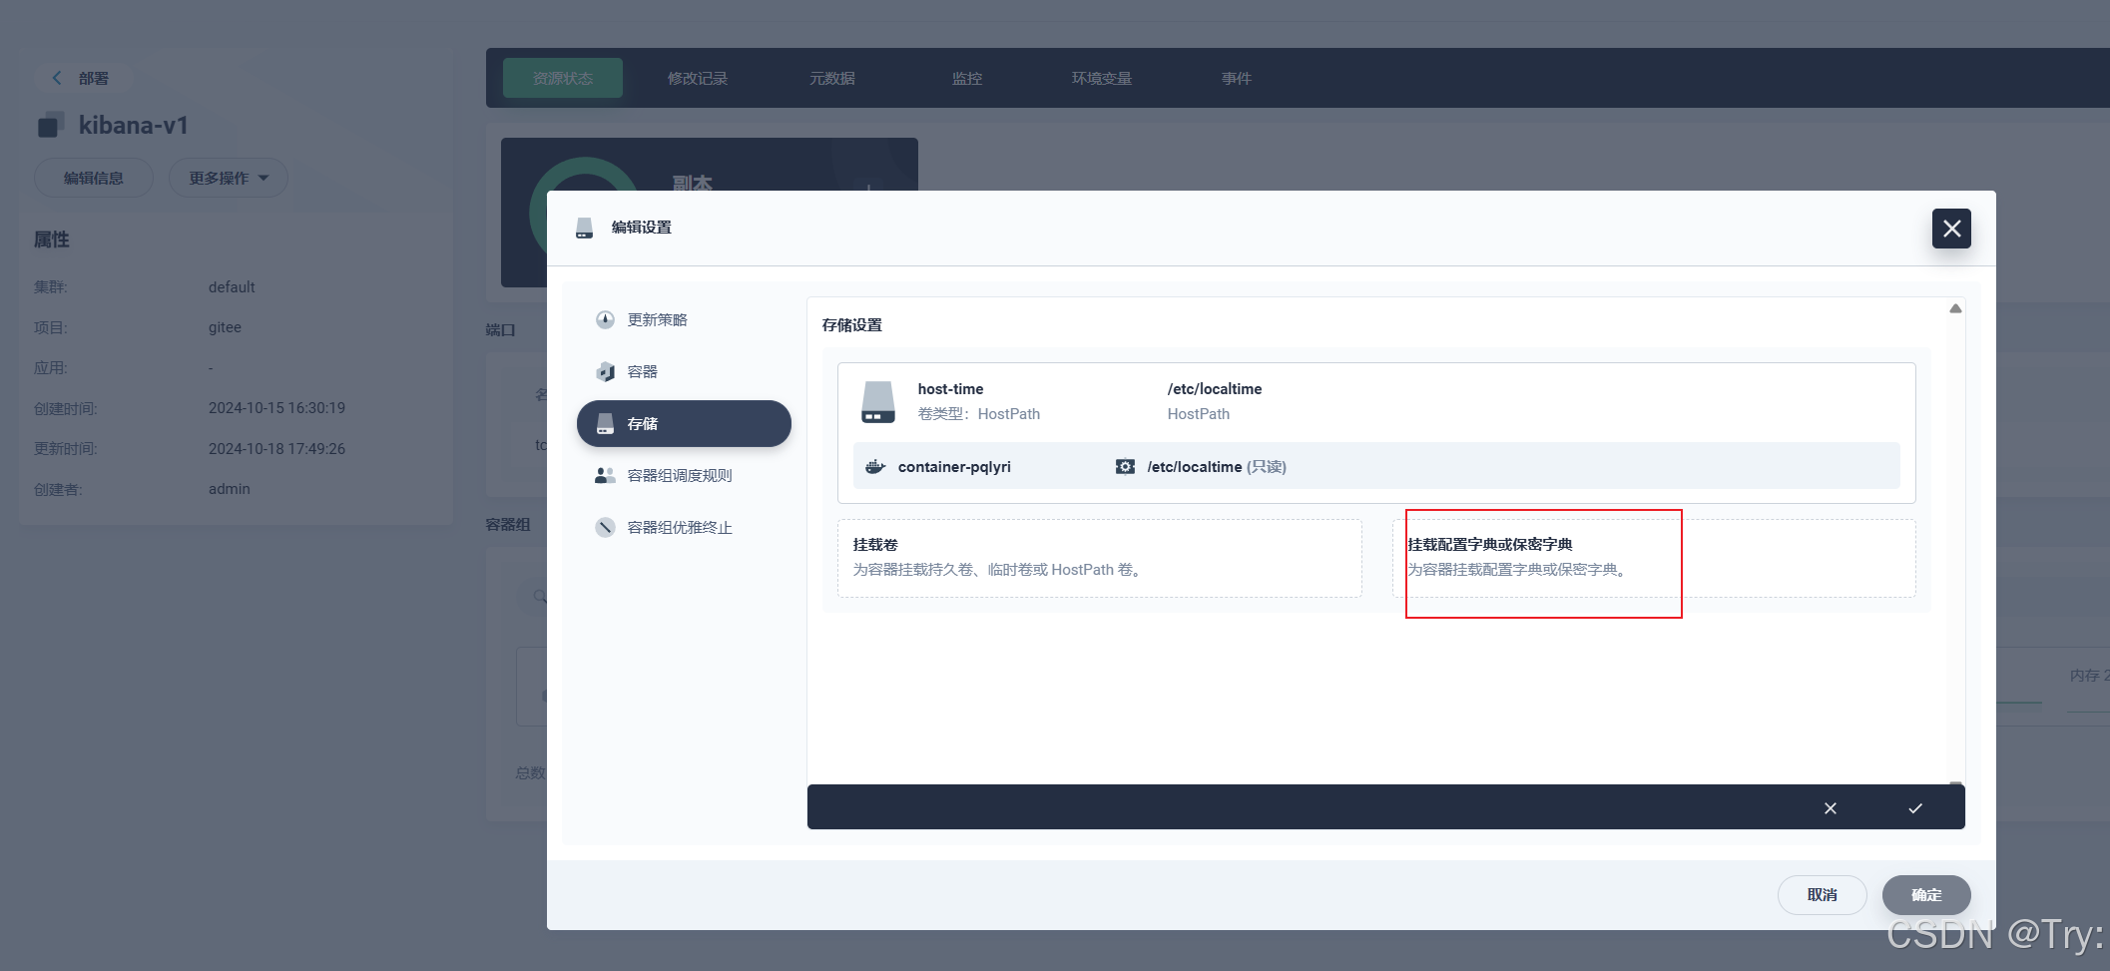Discard storage changes with the X icon
The width and height of the screenshot is (2110, 971).
click(x=1831, y=808)
